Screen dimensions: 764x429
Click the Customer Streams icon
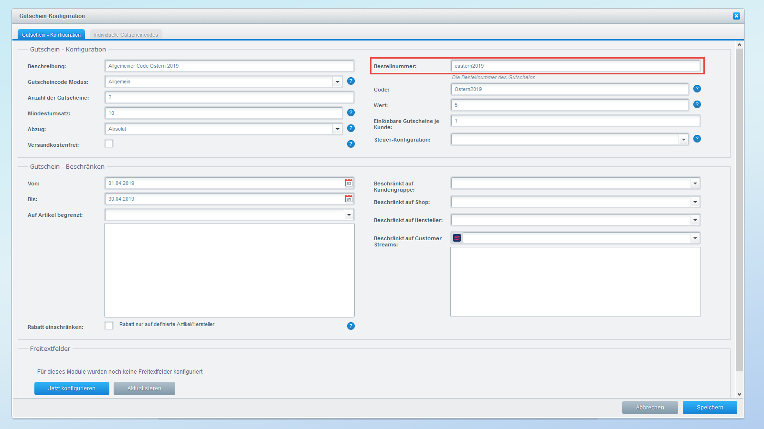pyautogui.click(x=457, y=238)
